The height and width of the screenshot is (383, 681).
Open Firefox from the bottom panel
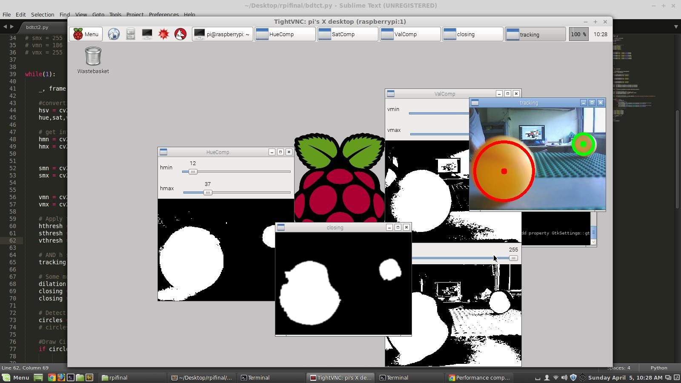coord(61,377)
